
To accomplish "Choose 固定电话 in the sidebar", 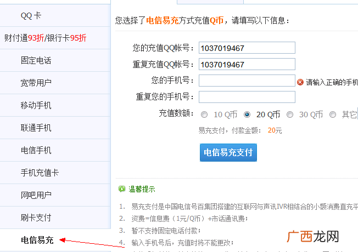I will coord(55,60).
